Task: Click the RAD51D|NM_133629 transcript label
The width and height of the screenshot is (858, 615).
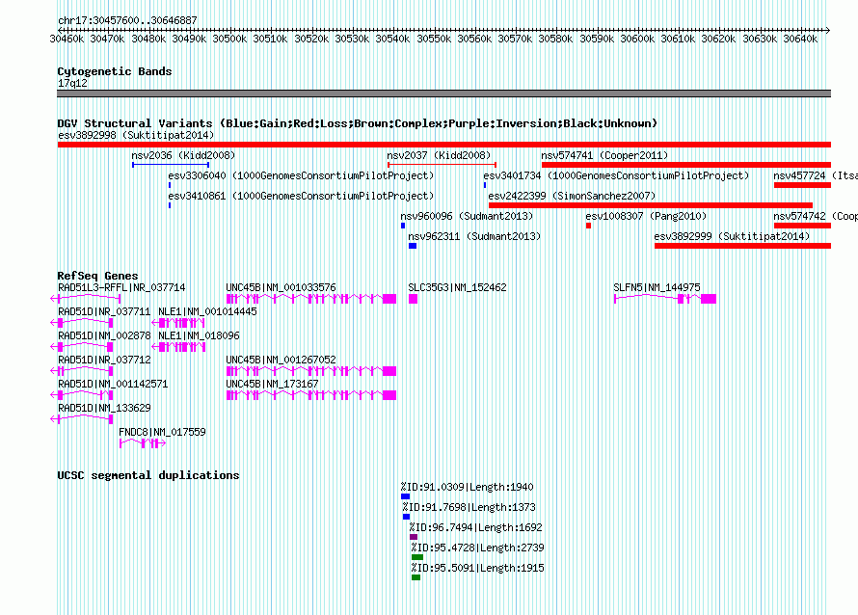Action: click(x=104, y=408)
